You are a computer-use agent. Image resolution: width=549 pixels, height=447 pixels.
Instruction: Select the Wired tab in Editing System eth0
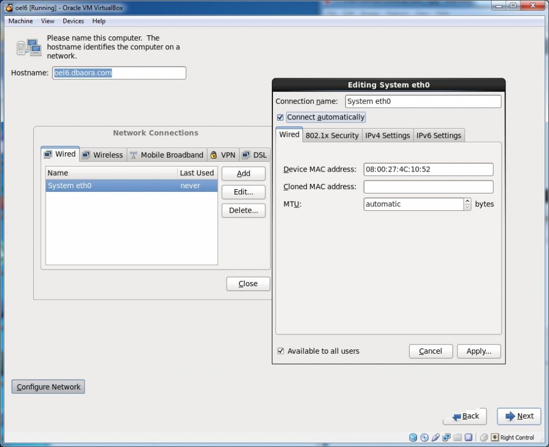coord(289,135)
